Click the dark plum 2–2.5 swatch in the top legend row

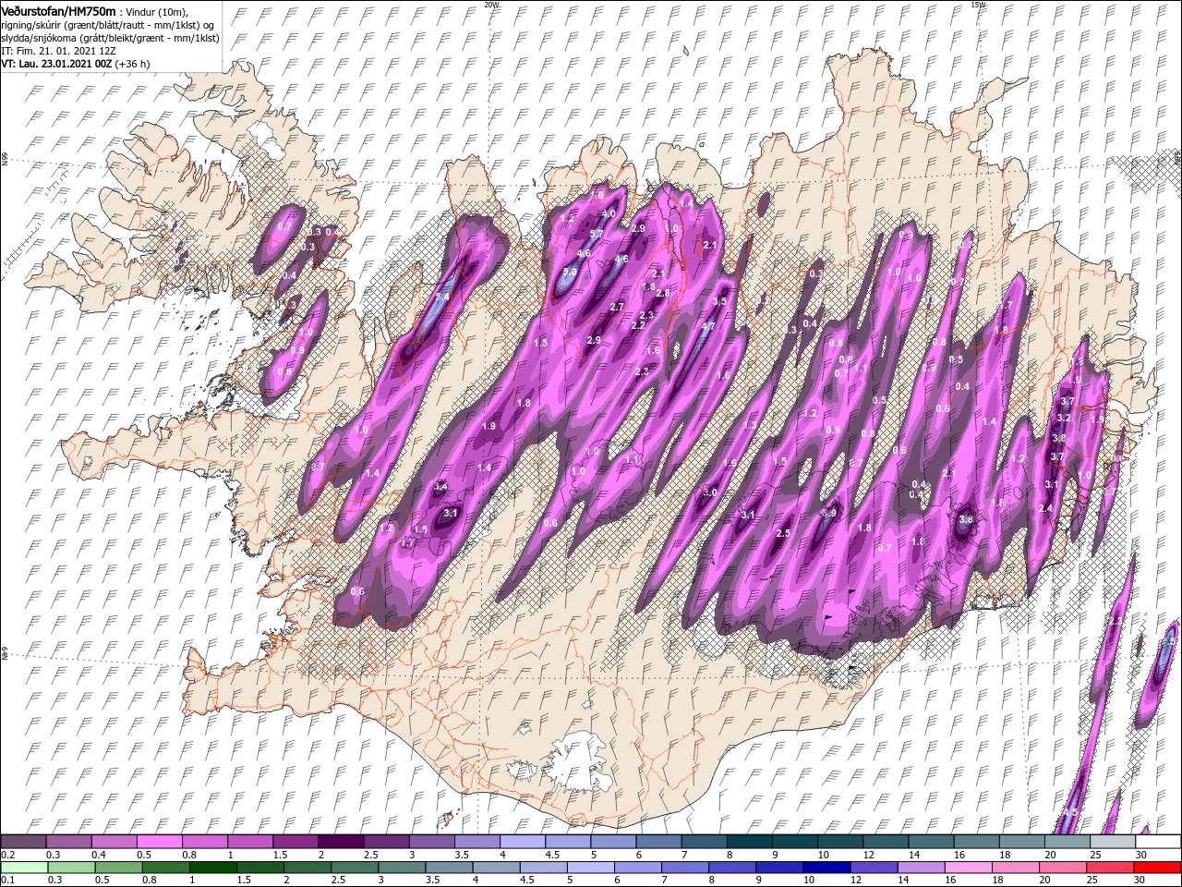tap(341, 842)
